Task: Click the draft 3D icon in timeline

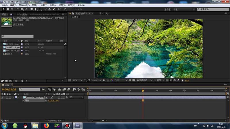Action: pyautogui.click(x=54, y=89)
